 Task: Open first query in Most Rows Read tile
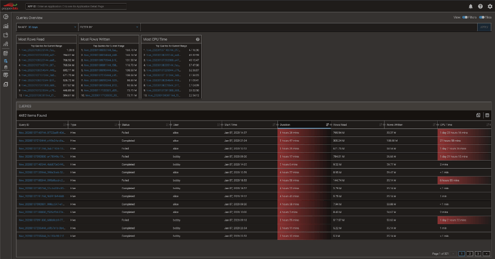tap(38, 50)
